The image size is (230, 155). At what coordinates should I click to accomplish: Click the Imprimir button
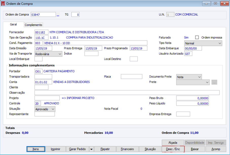point(56,149)
